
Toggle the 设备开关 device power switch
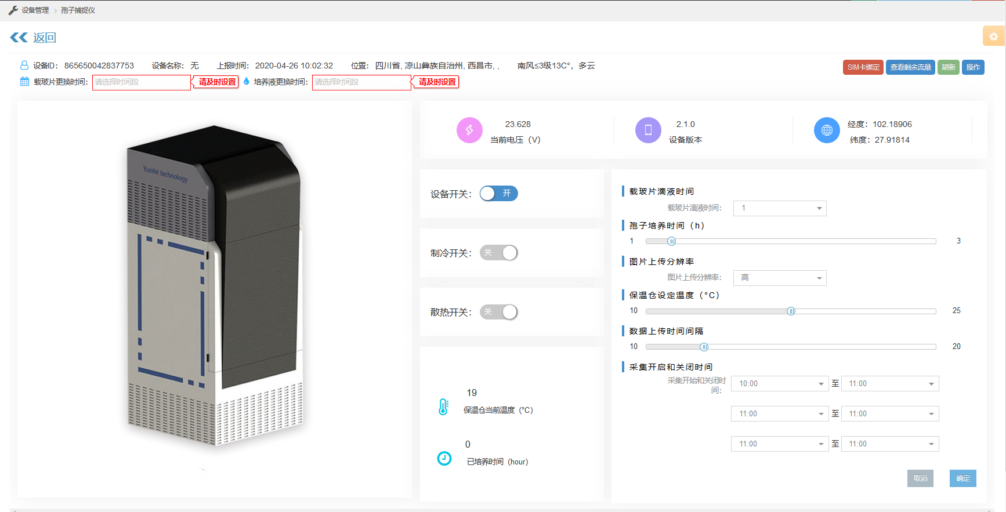click(498, 194)
